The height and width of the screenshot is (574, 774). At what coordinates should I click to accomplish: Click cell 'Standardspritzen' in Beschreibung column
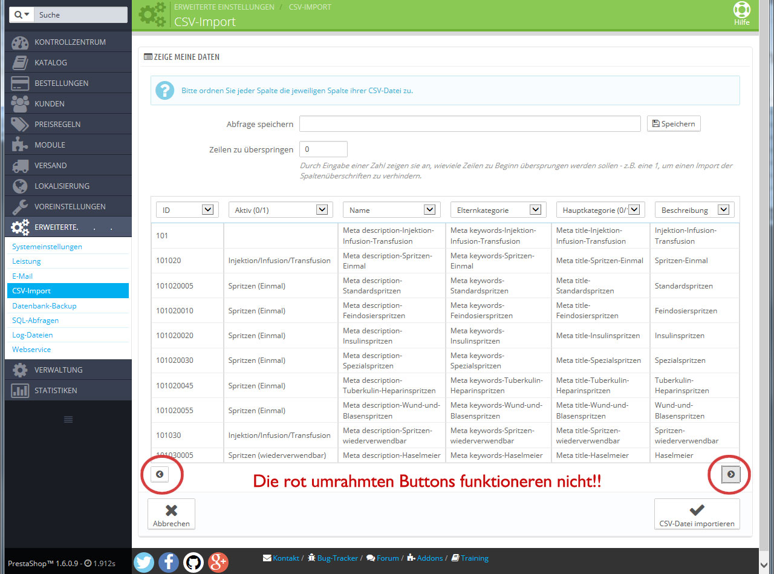(x=684, y=285)
